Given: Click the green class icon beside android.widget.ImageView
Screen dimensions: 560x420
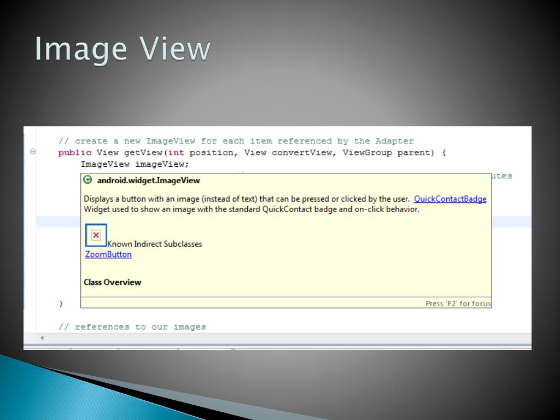Looking at the screenshot, I should (x=87, y=179).
